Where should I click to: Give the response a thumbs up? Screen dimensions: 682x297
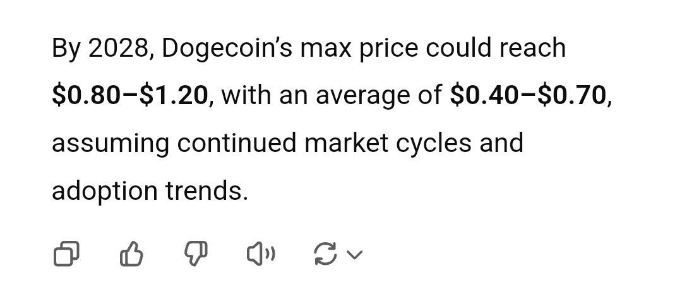tap(131, 254)
